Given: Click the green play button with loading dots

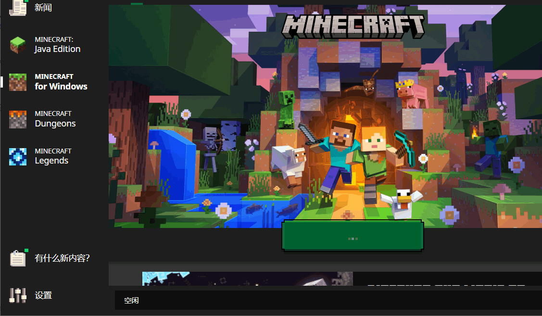Looking at the screenshot, I should click(x=353, y=236).
